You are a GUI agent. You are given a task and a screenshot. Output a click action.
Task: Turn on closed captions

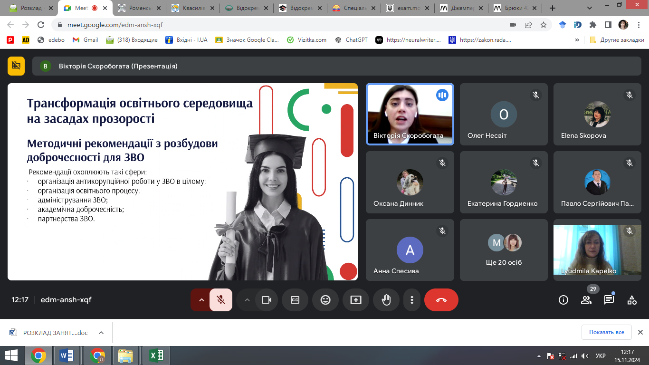pos(295,300)
